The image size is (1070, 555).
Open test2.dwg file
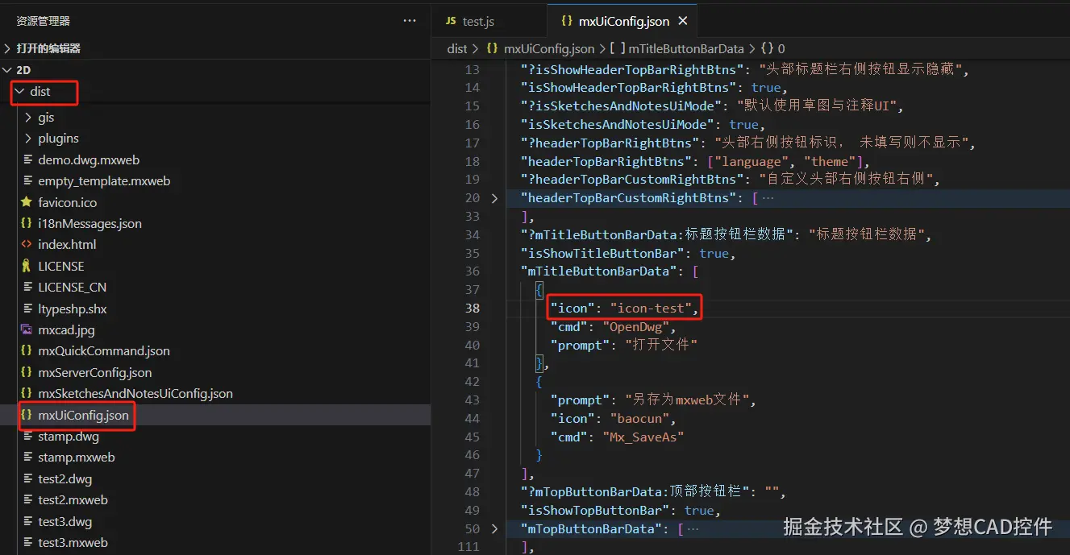click(x=65, y=479)
